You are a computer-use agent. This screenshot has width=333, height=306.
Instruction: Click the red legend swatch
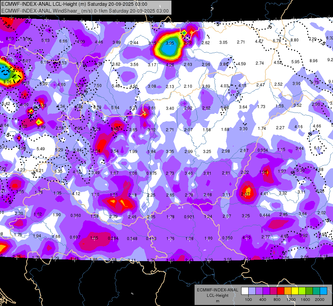point(281,291)
